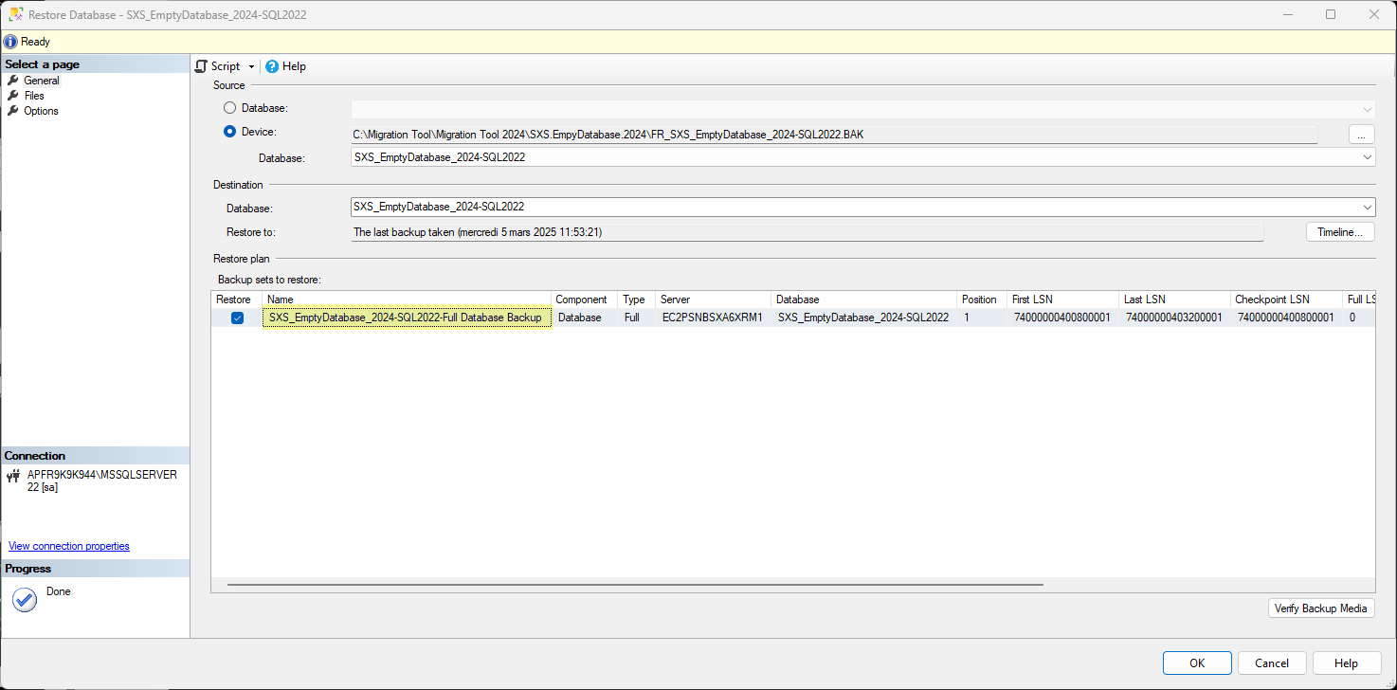Open the Help question mark icon
The width and height of the screenshot is (1397, 690).
pyautogui.click(x=272, y=66)
